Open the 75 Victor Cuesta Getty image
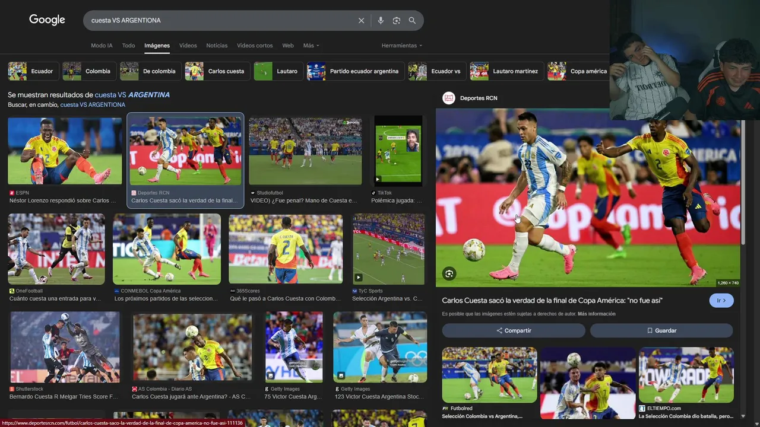 294,348
